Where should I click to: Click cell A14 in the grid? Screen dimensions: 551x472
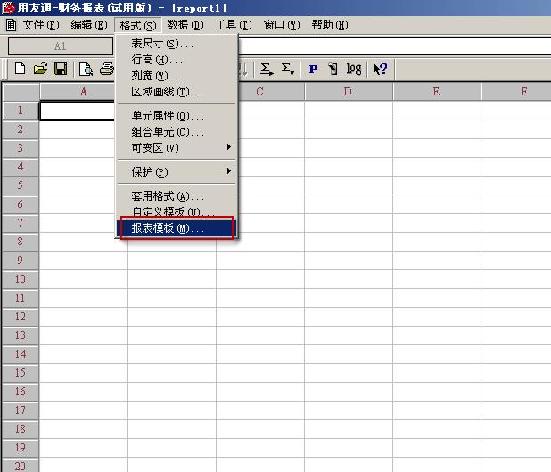(x=84, y=354)
